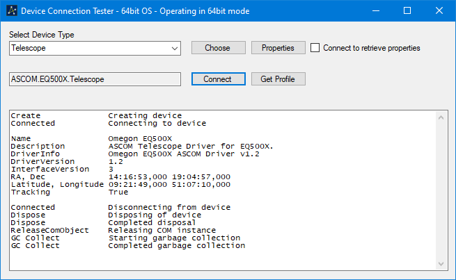Click the ASCOM.EQ500X.Telescope device ID field
This screenshot has width=456, height=280.
click(x=95, y=79)
